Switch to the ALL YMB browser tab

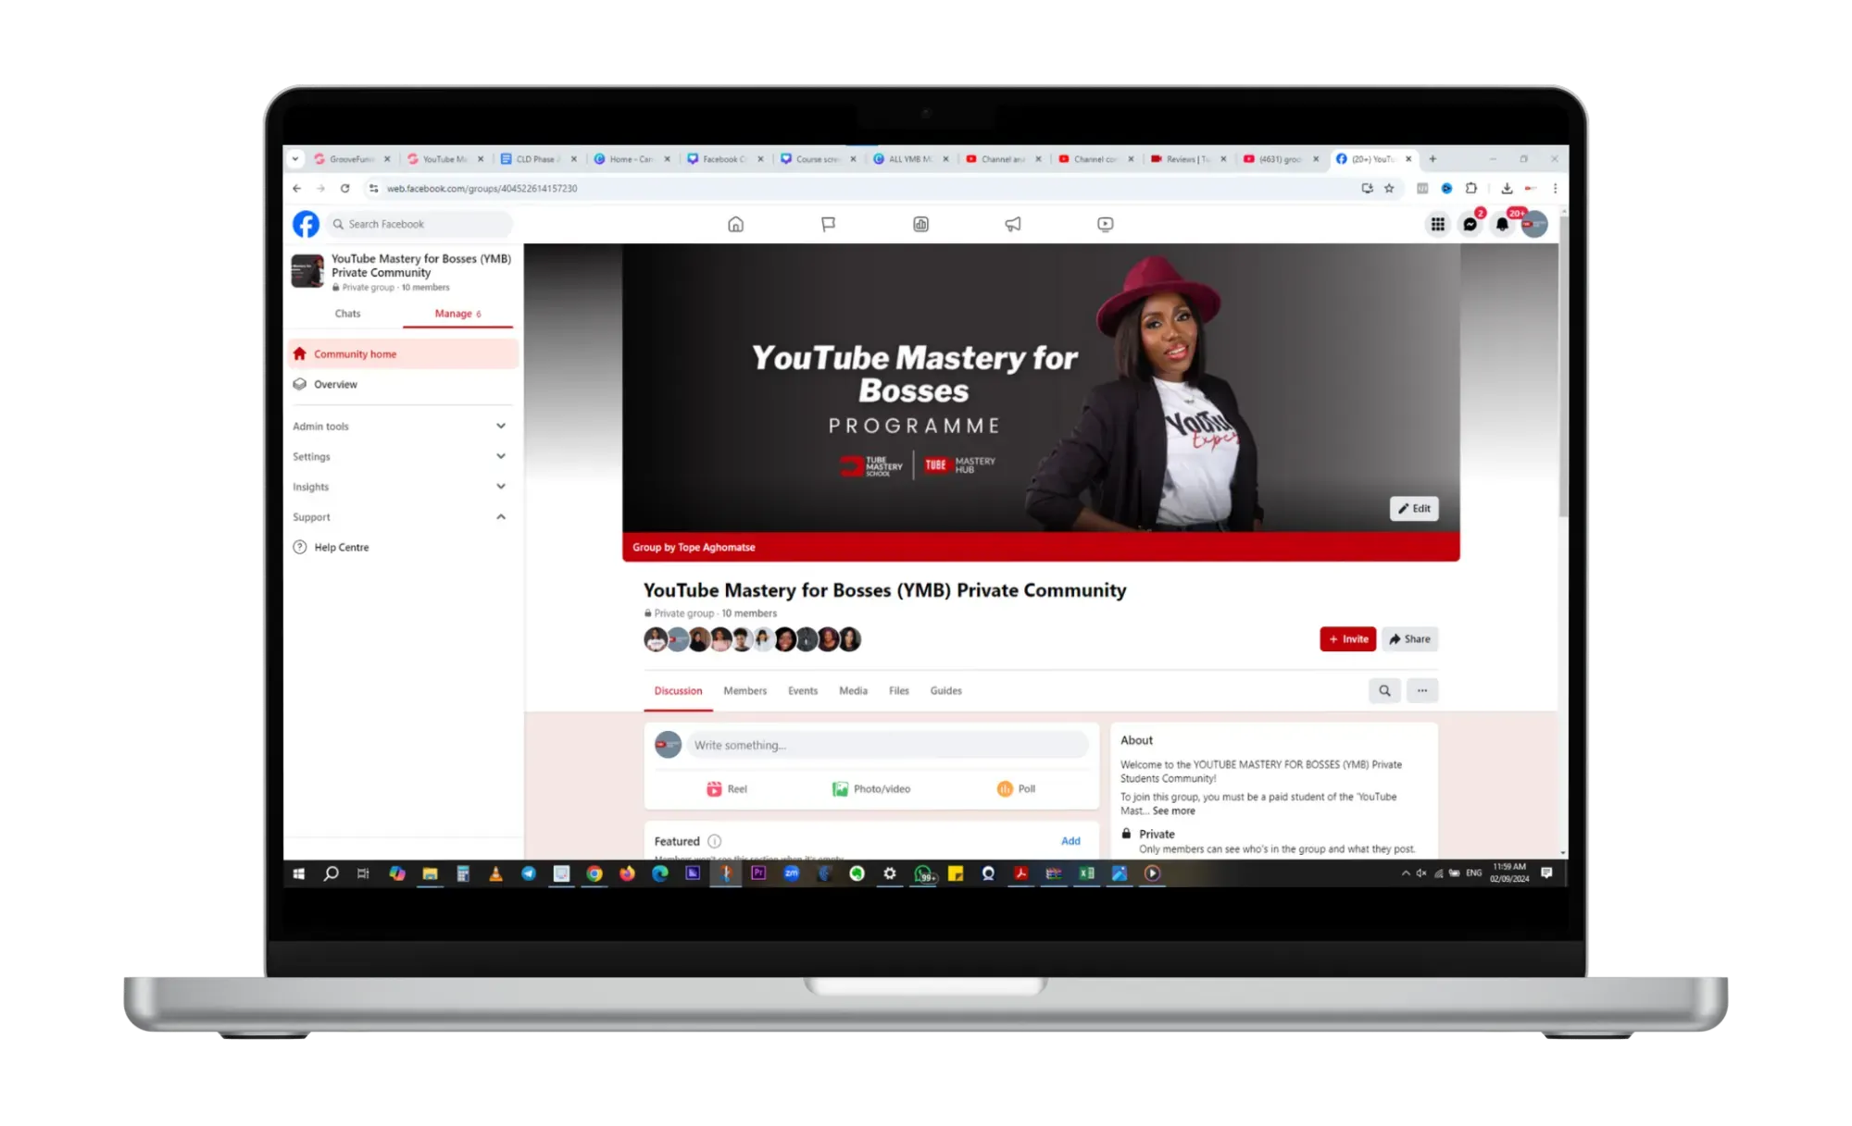click(x=910, y=159)
